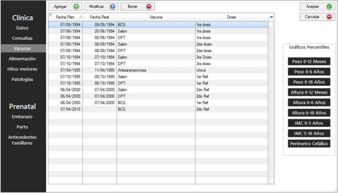Open Peso 0-12 Meses percentile chart

[309, 62]
